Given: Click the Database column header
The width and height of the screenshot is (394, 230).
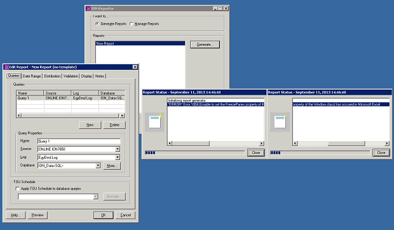Looking at the screenshot, I should point(112,93).
